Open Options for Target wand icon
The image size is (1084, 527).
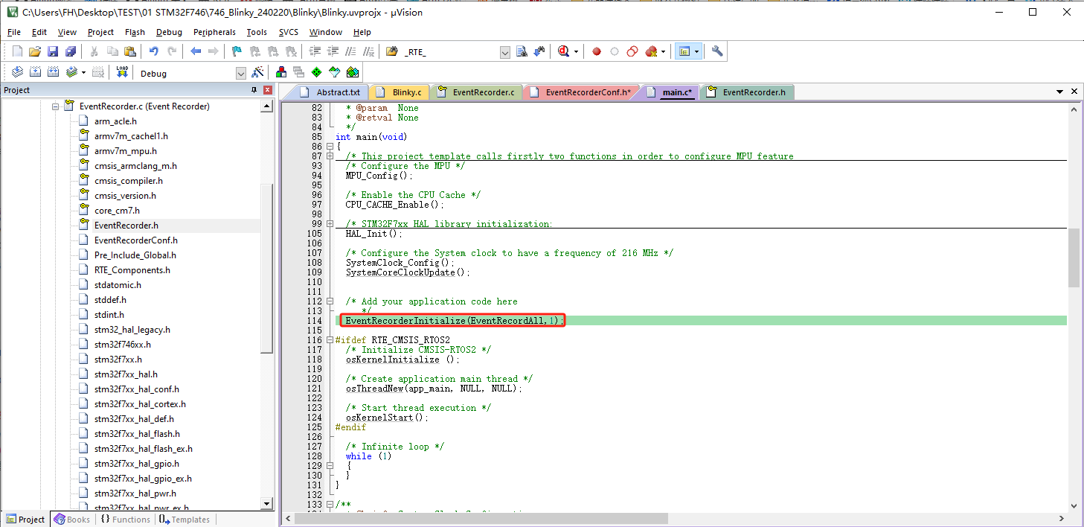(257, 72)
